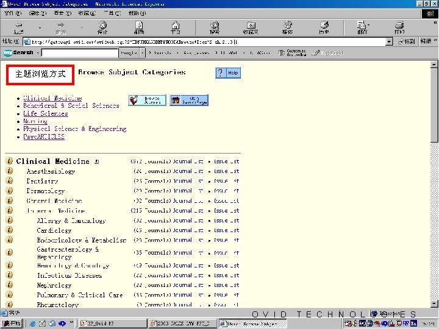Click the top arrow next to Clinical Medicine heading
439x329 pixels.
coord(96,161)
